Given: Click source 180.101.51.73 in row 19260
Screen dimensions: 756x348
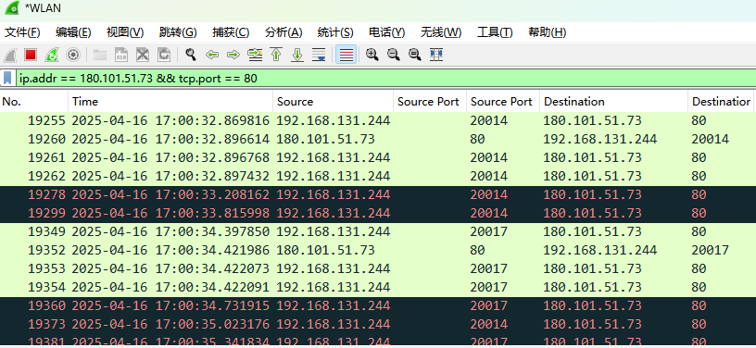Looking at the screenshot, I should point(325,139).
